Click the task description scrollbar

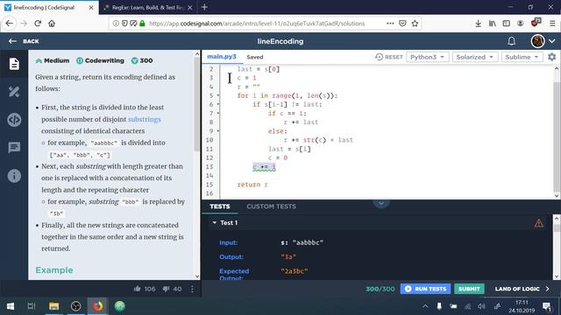pos(197,103)
